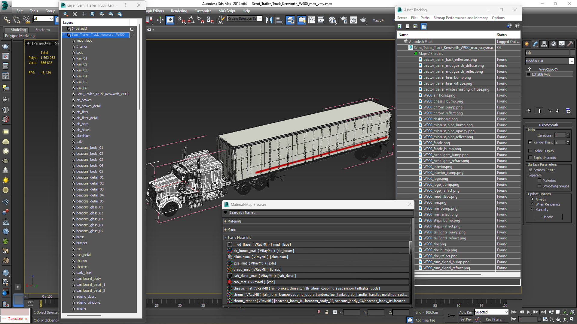Click Refresh icon in Asset Tracking toolbar
This screenshot has width=577, height=324.
399,26
